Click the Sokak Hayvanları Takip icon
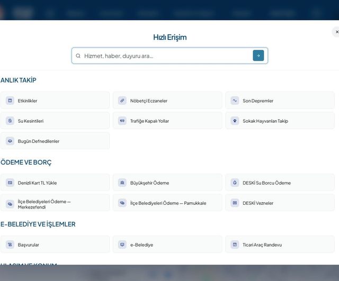This screenshot has width=339, height=281. tap(235, 121)
